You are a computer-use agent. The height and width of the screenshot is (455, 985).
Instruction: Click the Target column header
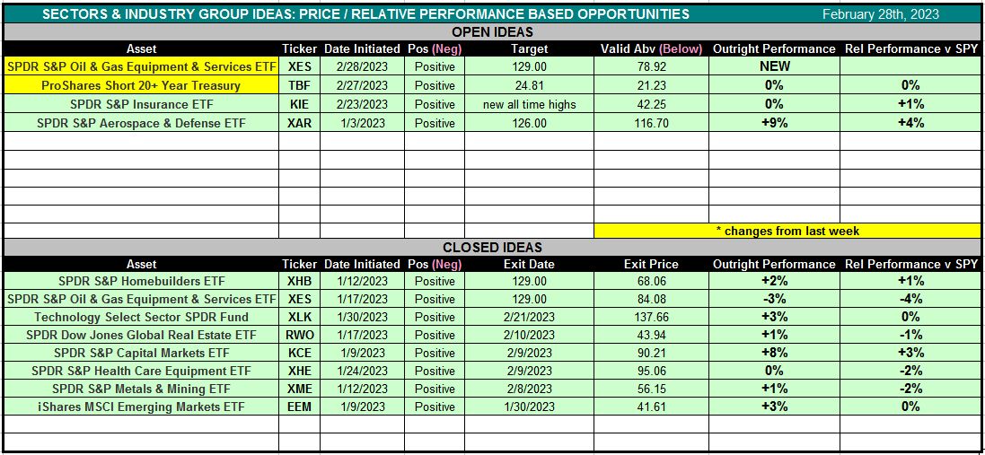529,48
